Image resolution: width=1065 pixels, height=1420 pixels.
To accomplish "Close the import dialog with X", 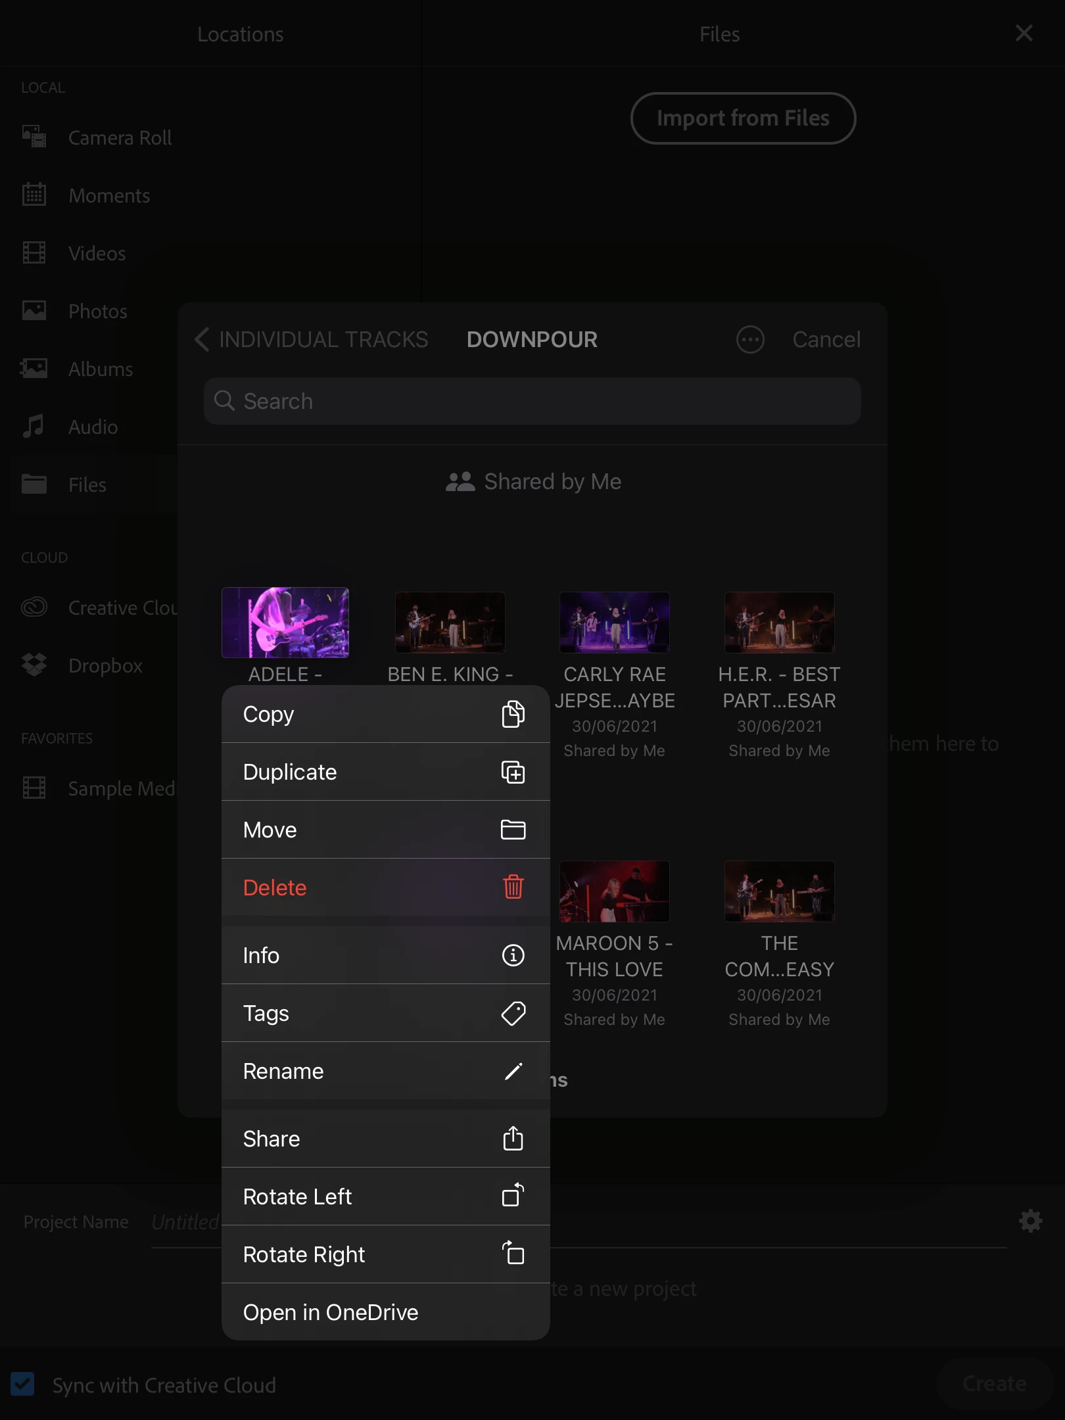I will (x=1024, y=33).
